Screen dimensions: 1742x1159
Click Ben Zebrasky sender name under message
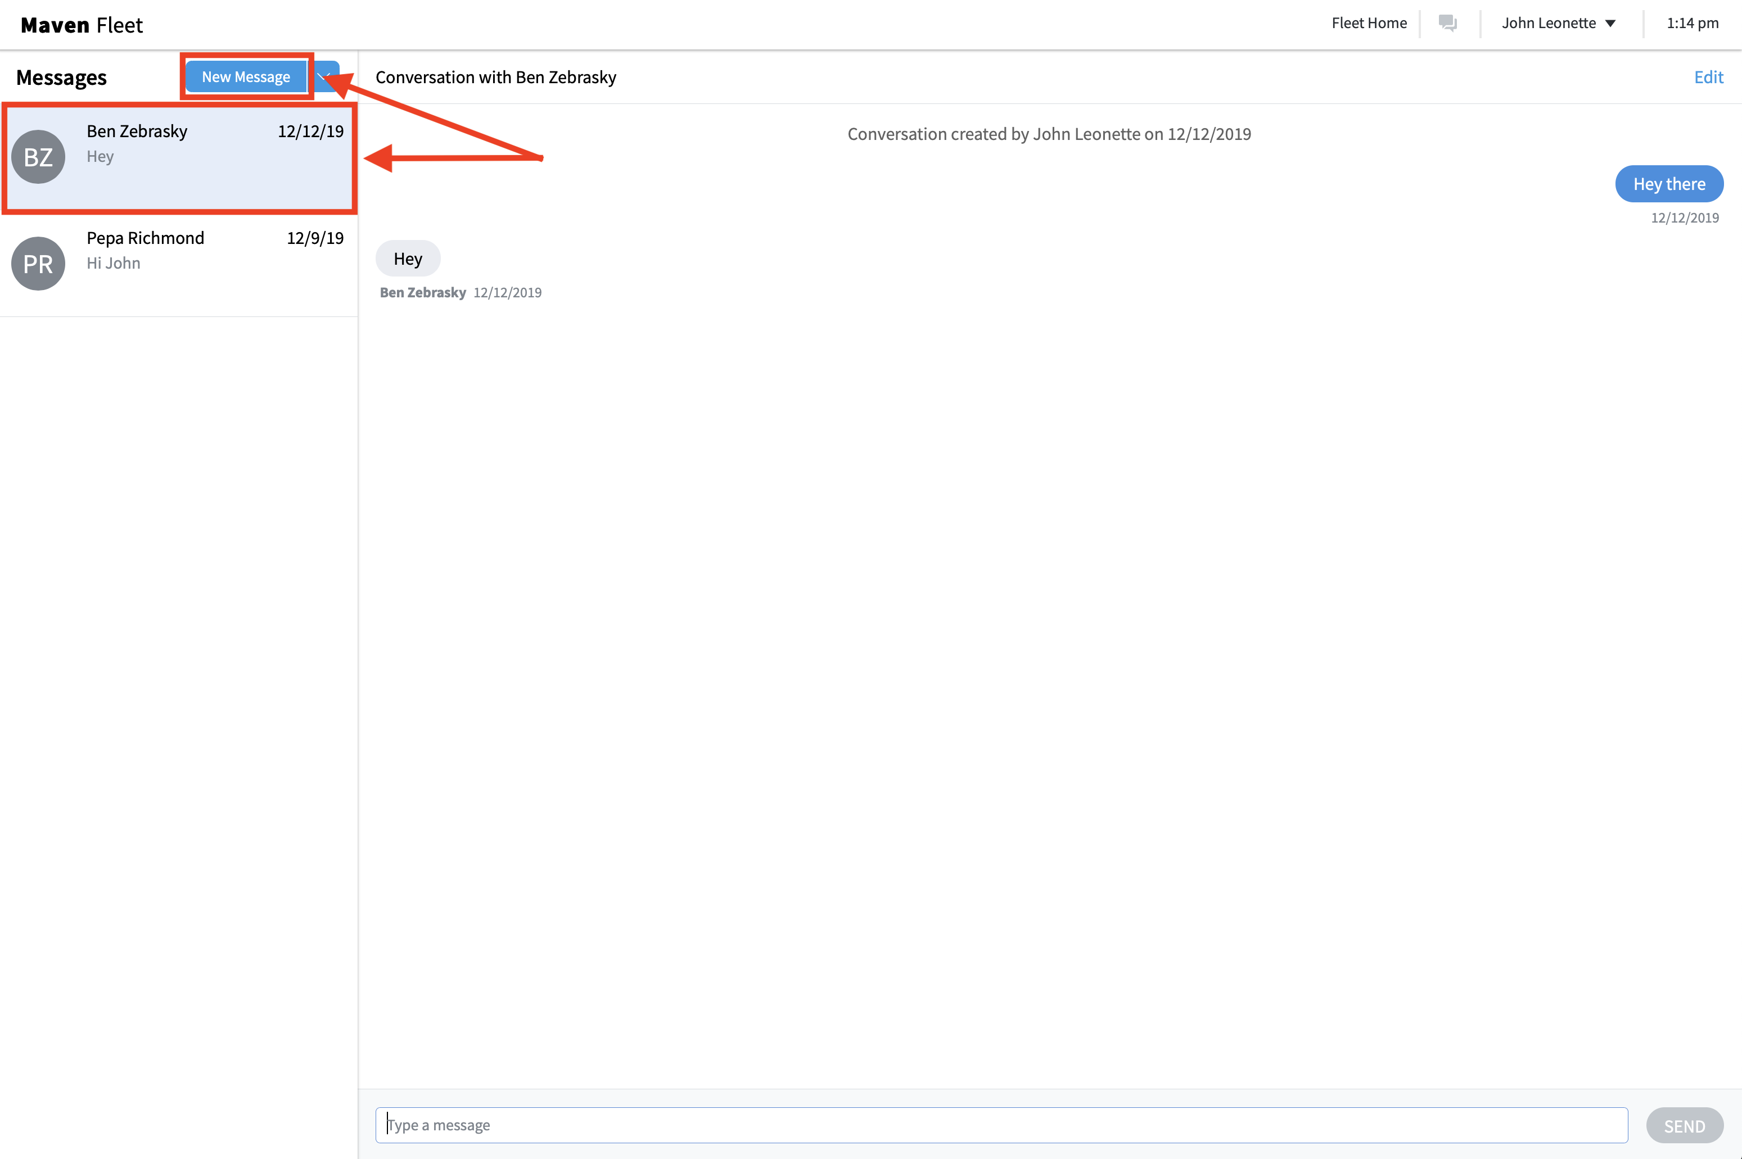[x=423, y=293]
